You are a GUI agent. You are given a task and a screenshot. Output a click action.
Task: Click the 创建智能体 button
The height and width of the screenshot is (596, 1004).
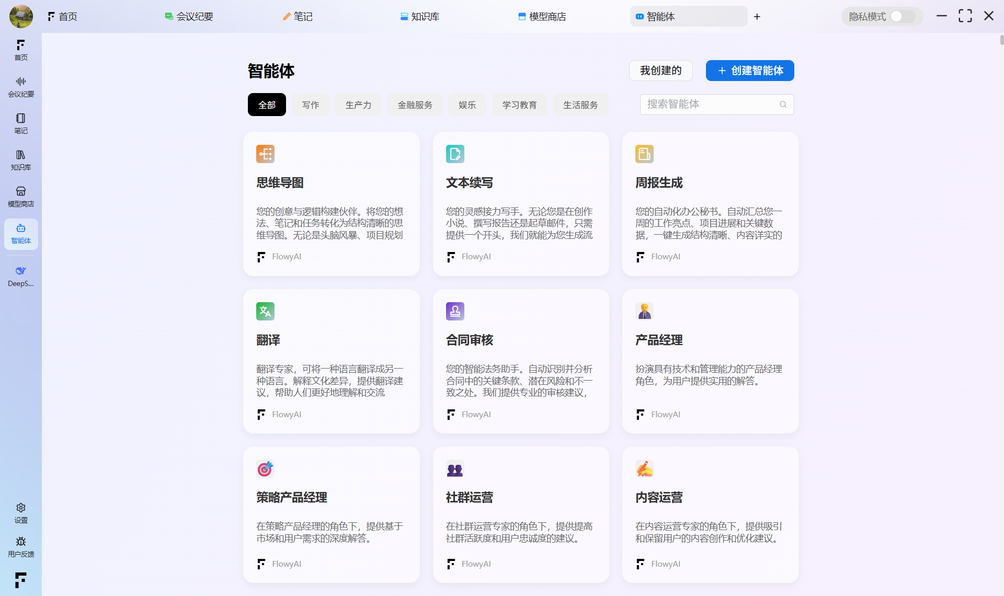point(749,71)
